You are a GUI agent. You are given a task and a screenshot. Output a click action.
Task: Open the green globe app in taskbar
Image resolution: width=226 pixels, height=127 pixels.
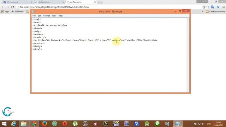coord(54,124)
